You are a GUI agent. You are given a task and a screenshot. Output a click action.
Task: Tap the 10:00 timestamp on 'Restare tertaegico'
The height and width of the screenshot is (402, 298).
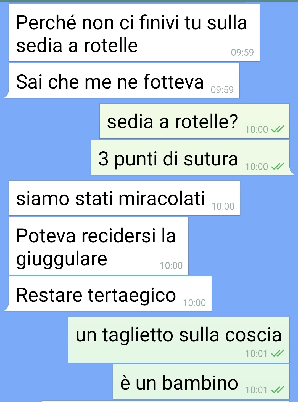(194, 303)
